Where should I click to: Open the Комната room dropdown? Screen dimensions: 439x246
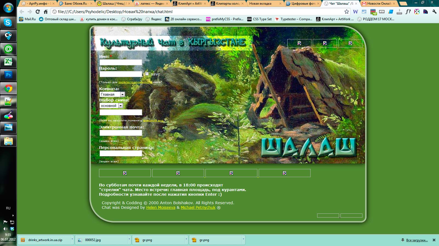[x=112, y=94]
